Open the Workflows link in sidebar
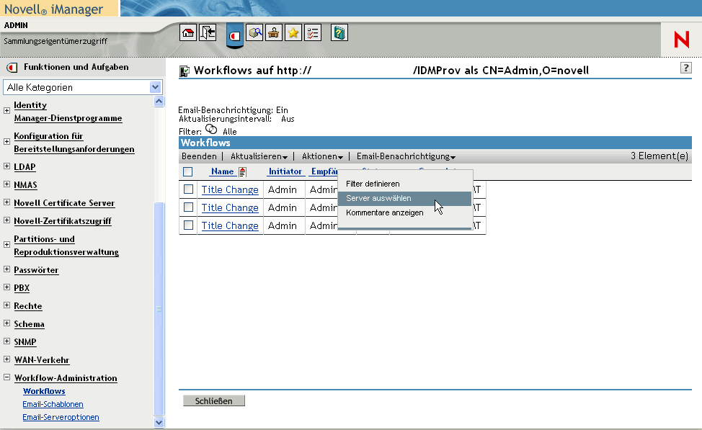 [44, 391]
